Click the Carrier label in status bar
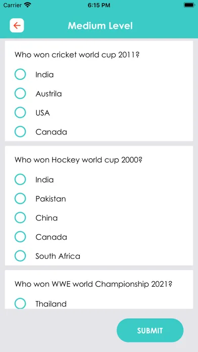This screenshot has height=352, width=198. click(x=13, y=5)
